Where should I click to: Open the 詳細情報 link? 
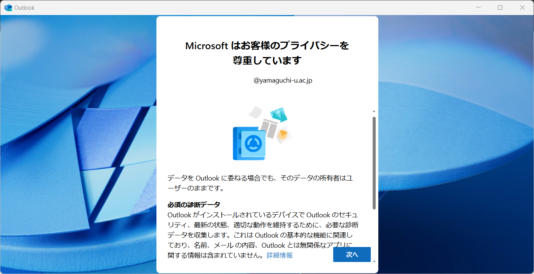point(280,255)
